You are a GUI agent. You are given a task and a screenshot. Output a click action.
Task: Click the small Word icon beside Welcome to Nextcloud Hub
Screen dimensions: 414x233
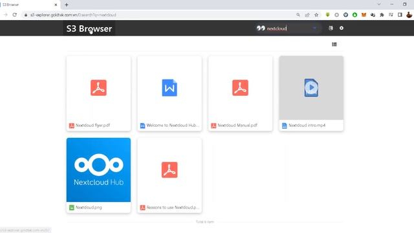pos(142,126)
